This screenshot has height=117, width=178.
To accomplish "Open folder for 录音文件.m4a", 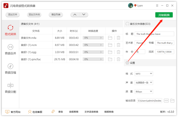I will pos(110,38).
